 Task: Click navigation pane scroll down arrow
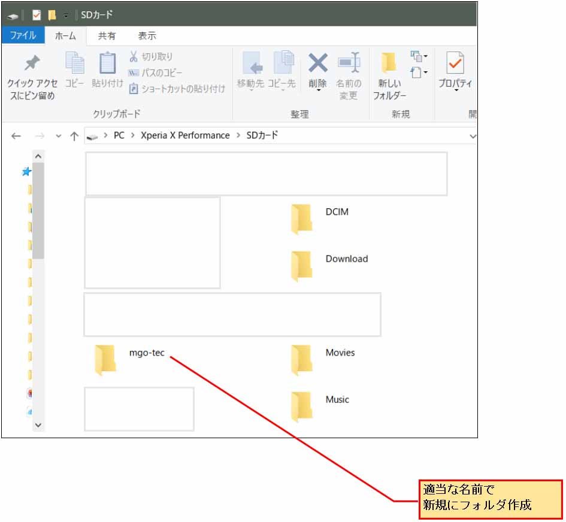(x=38, y=425)
